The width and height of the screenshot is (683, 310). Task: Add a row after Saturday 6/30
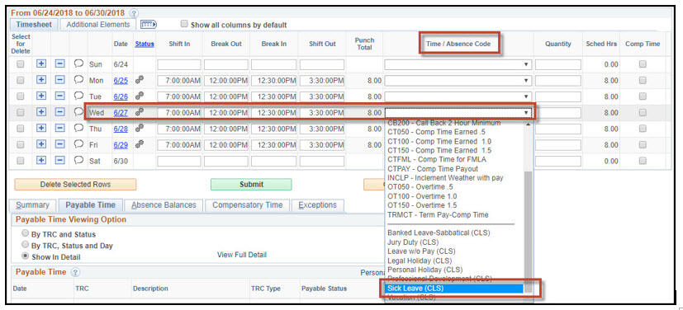(41, 161)
